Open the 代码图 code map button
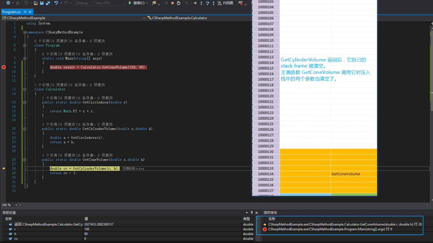Screen dimensions: 433x243 click(x=225, y=3)
